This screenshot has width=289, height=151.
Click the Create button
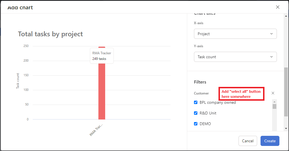click(270, 141)
